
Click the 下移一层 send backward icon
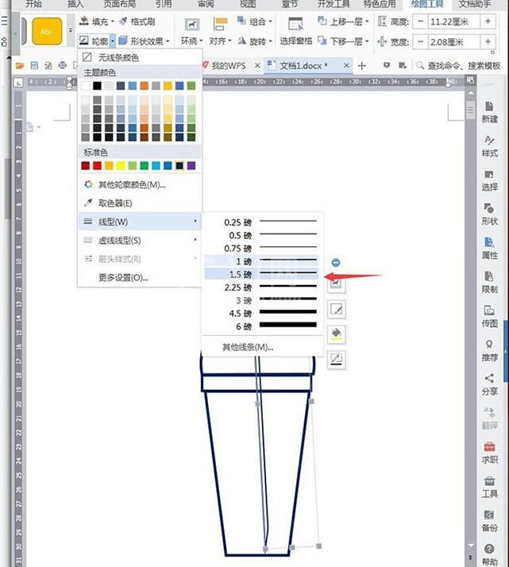[322, 40]
